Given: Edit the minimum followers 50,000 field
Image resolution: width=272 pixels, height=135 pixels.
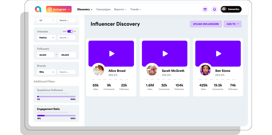Looking at the screenshot, I should click(x=46, y=55).
